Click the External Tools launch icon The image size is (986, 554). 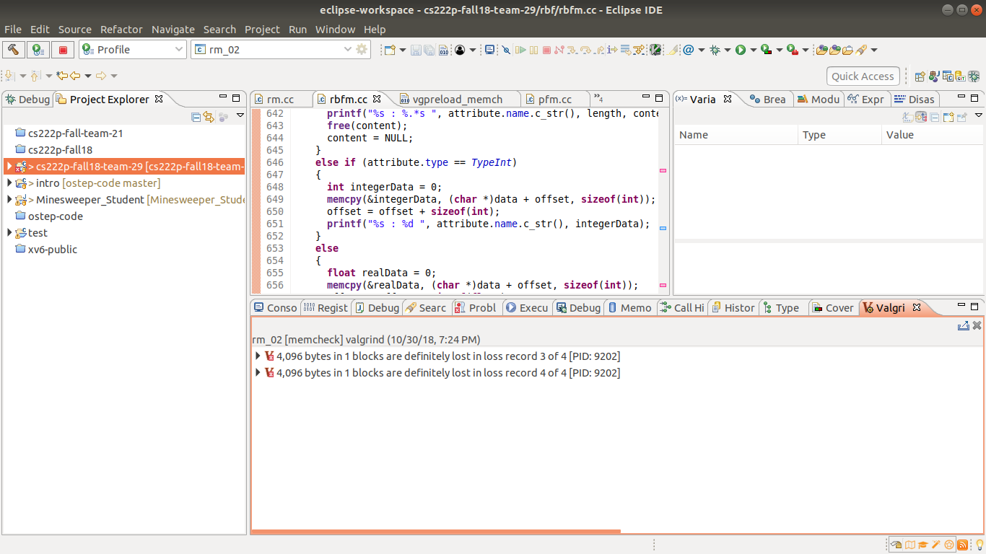(x=792, y=50)
